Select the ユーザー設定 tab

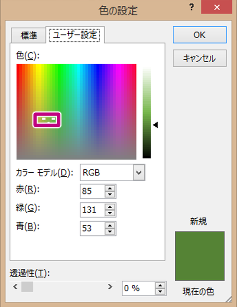75,35
